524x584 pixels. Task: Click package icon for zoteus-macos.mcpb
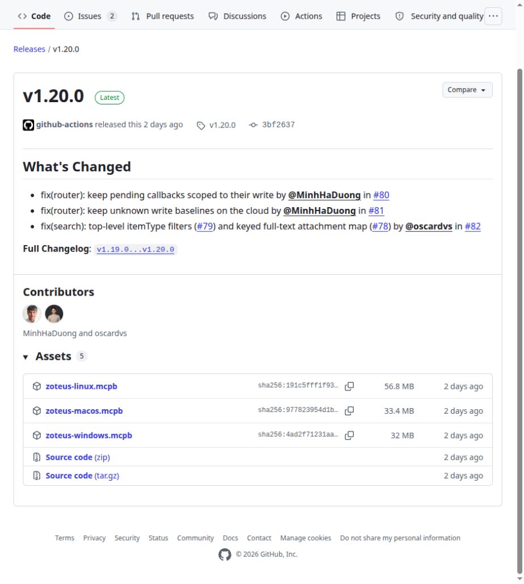36,411
